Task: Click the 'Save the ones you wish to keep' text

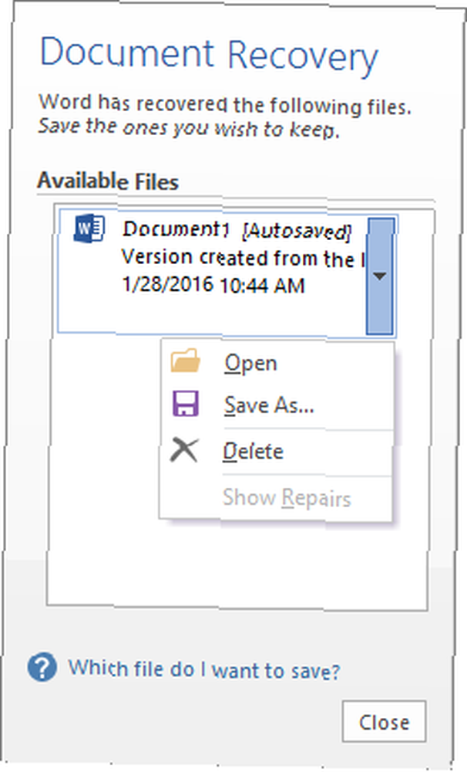Action: point(189,128)
